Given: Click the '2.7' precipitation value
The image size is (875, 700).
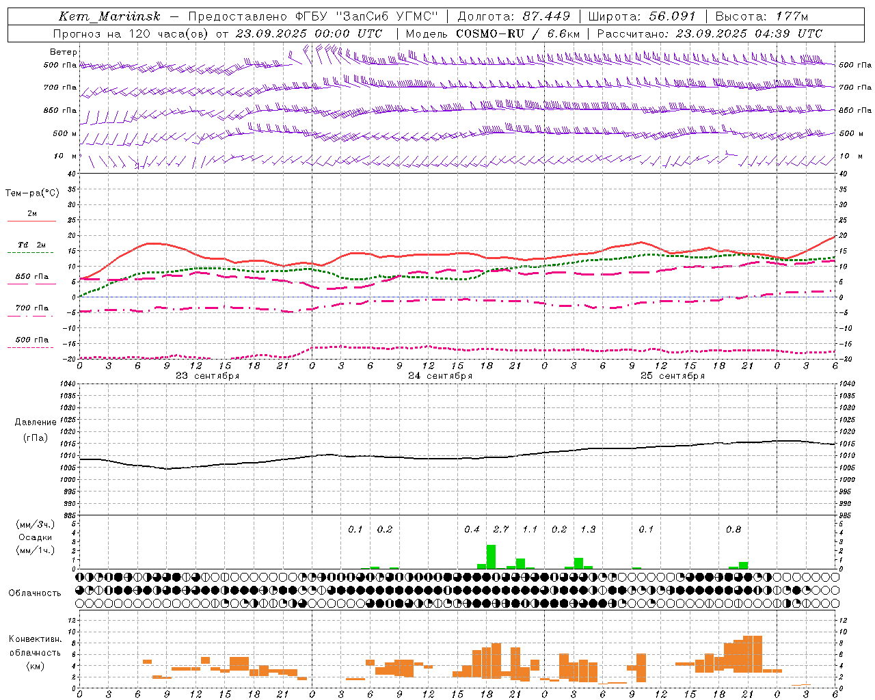Looking at the screenshot, I should [x=501, y=529].
